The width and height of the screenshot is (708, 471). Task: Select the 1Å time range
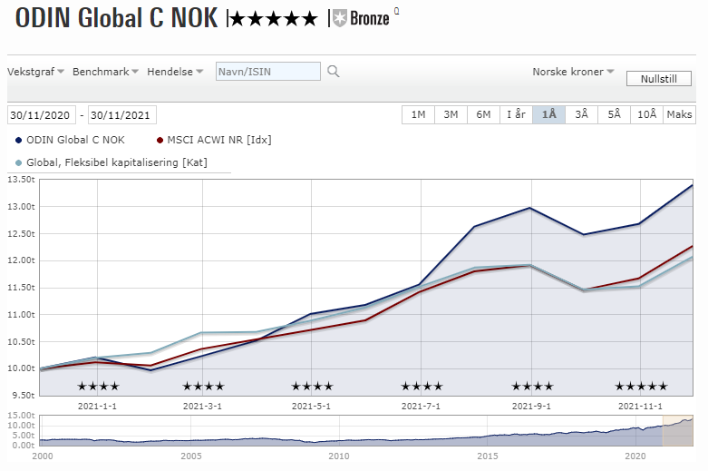click(x=548, y=115)
